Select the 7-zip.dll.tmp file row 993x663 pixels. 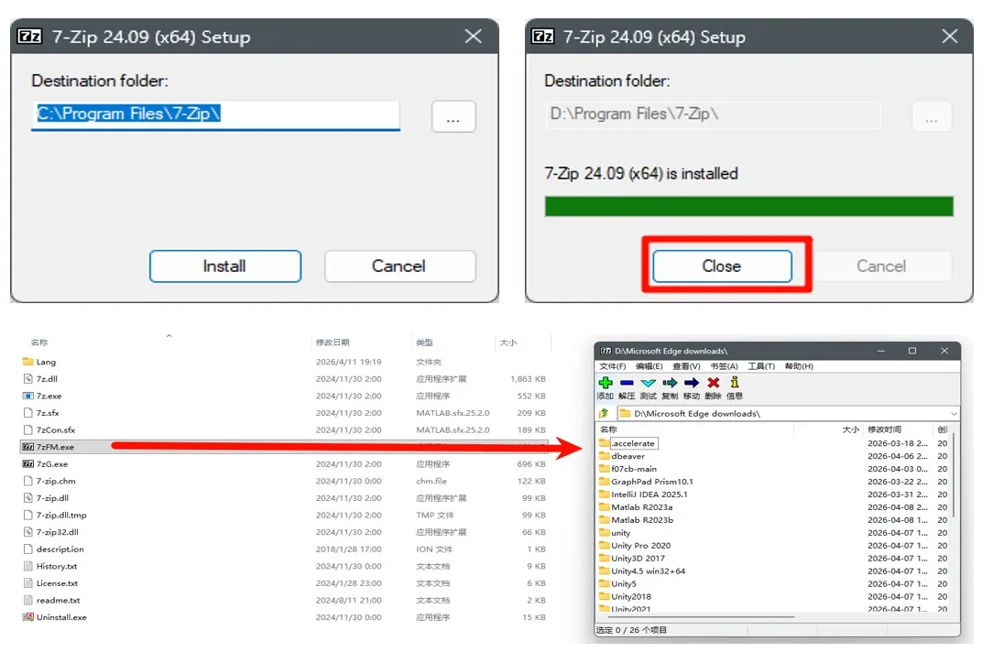tap(285, 515)
